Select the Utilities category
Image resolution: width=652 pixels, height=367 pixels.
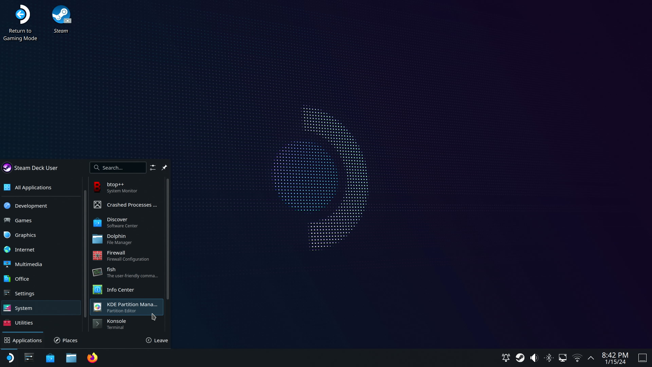pyautogui.click(x=24, y=322)
